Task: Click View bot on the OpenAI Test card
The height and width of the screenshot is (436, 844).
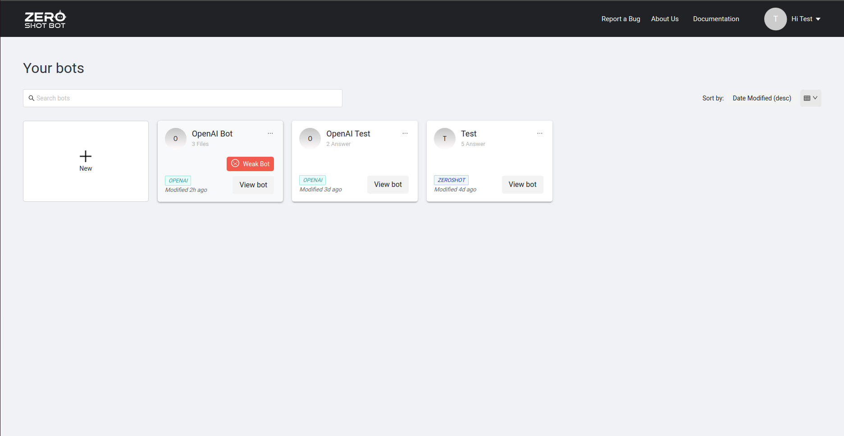Action: coord(388,185)
